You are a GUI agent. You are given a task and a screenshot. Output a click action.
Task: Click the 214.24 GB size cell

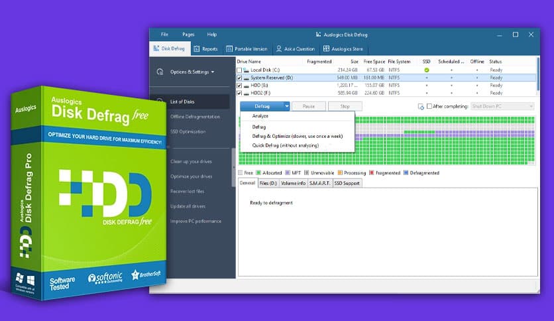347,70
